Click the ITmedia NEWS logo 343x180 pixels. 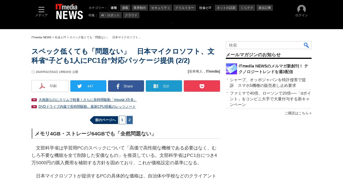pyautogui.click(x=69, y=12)
